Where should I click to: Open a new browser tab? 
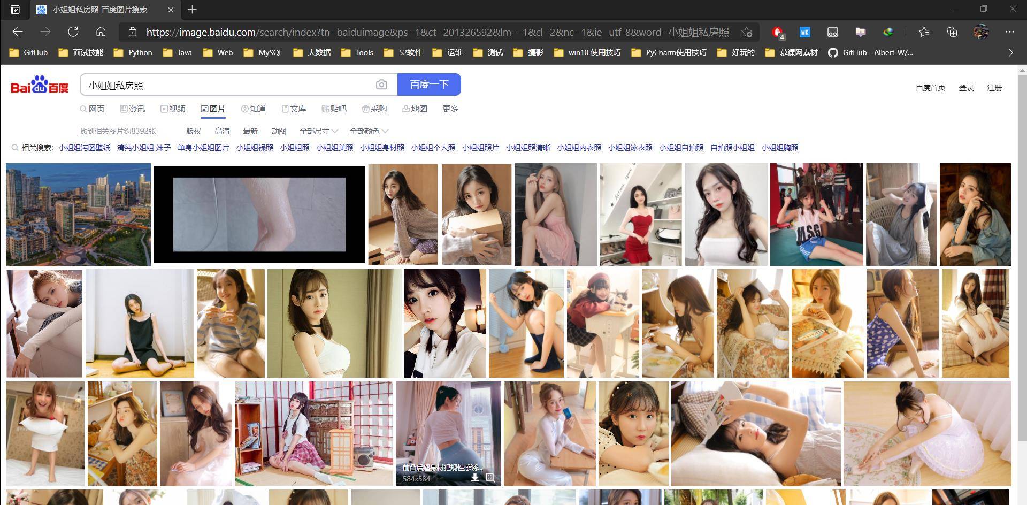pyautogui.click(x=192, y=10)
